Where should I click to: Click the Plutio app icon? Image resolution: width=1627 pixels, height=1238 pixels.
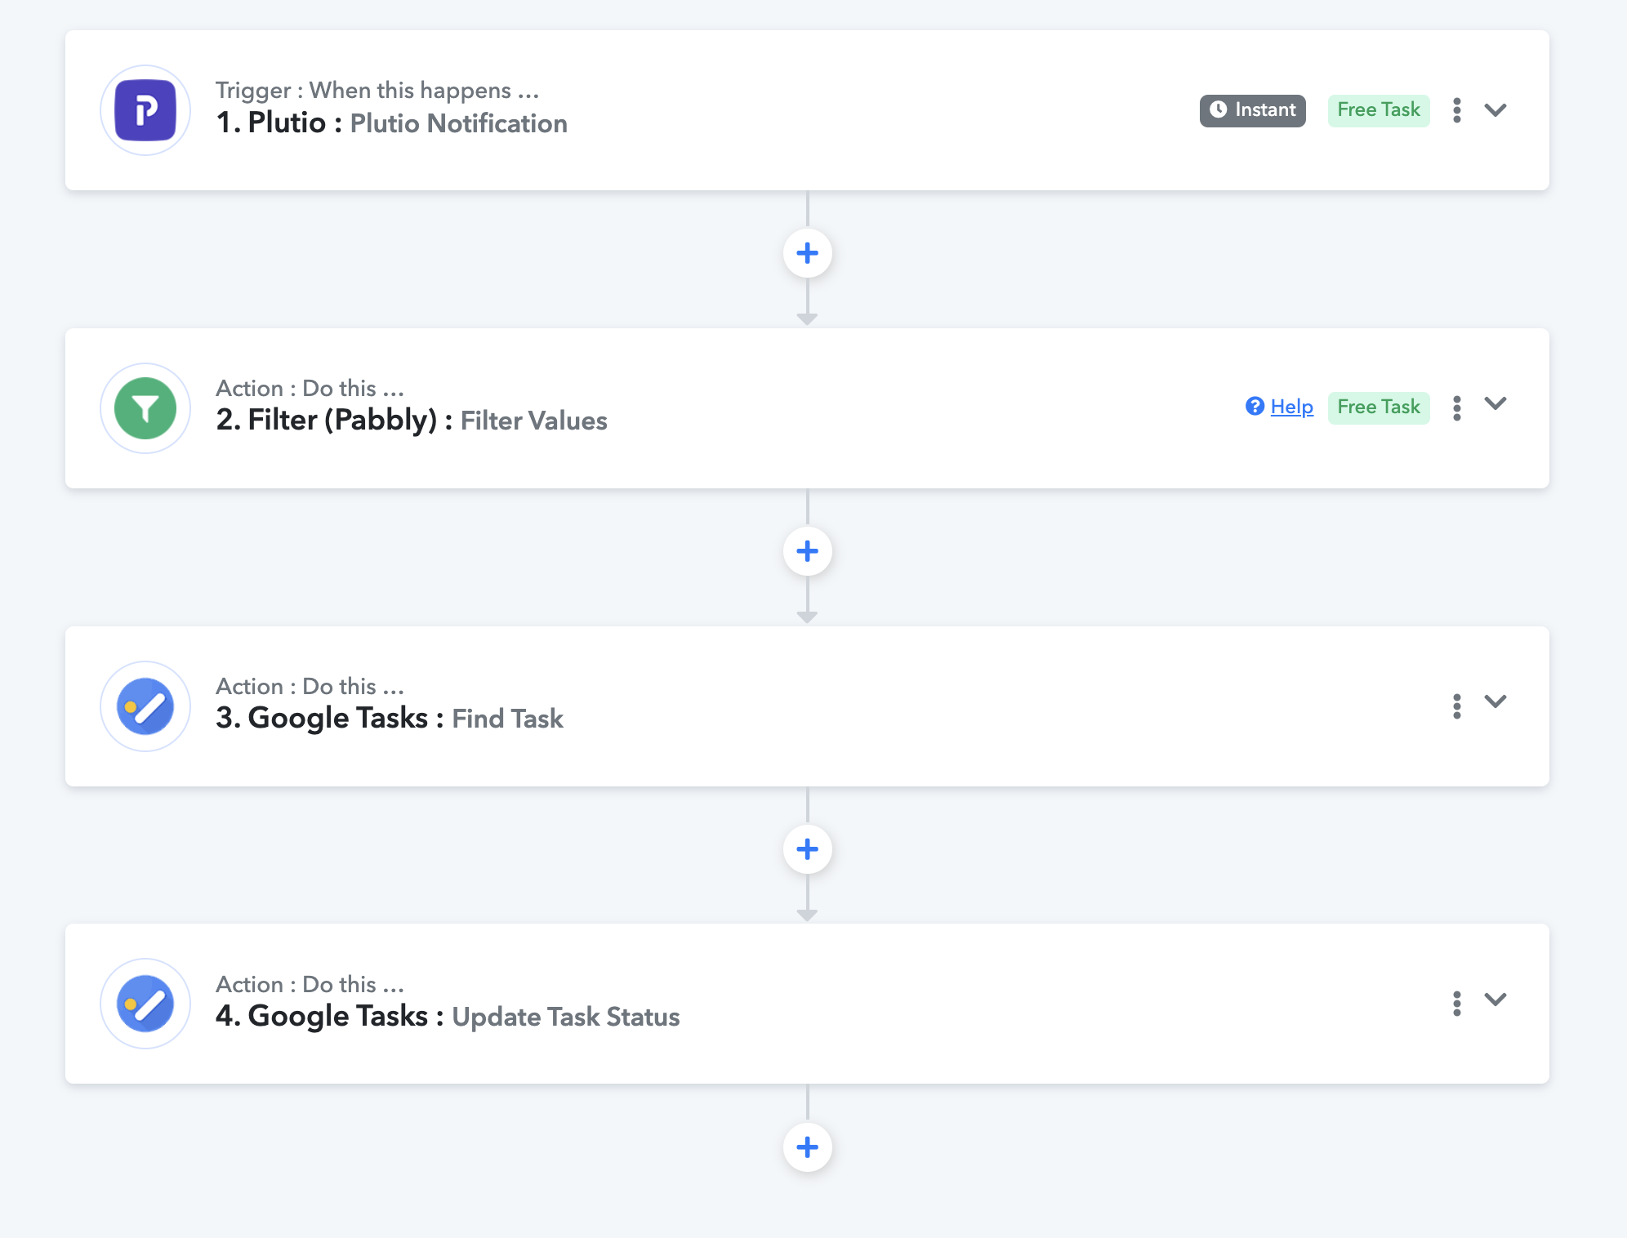(145, 110)
